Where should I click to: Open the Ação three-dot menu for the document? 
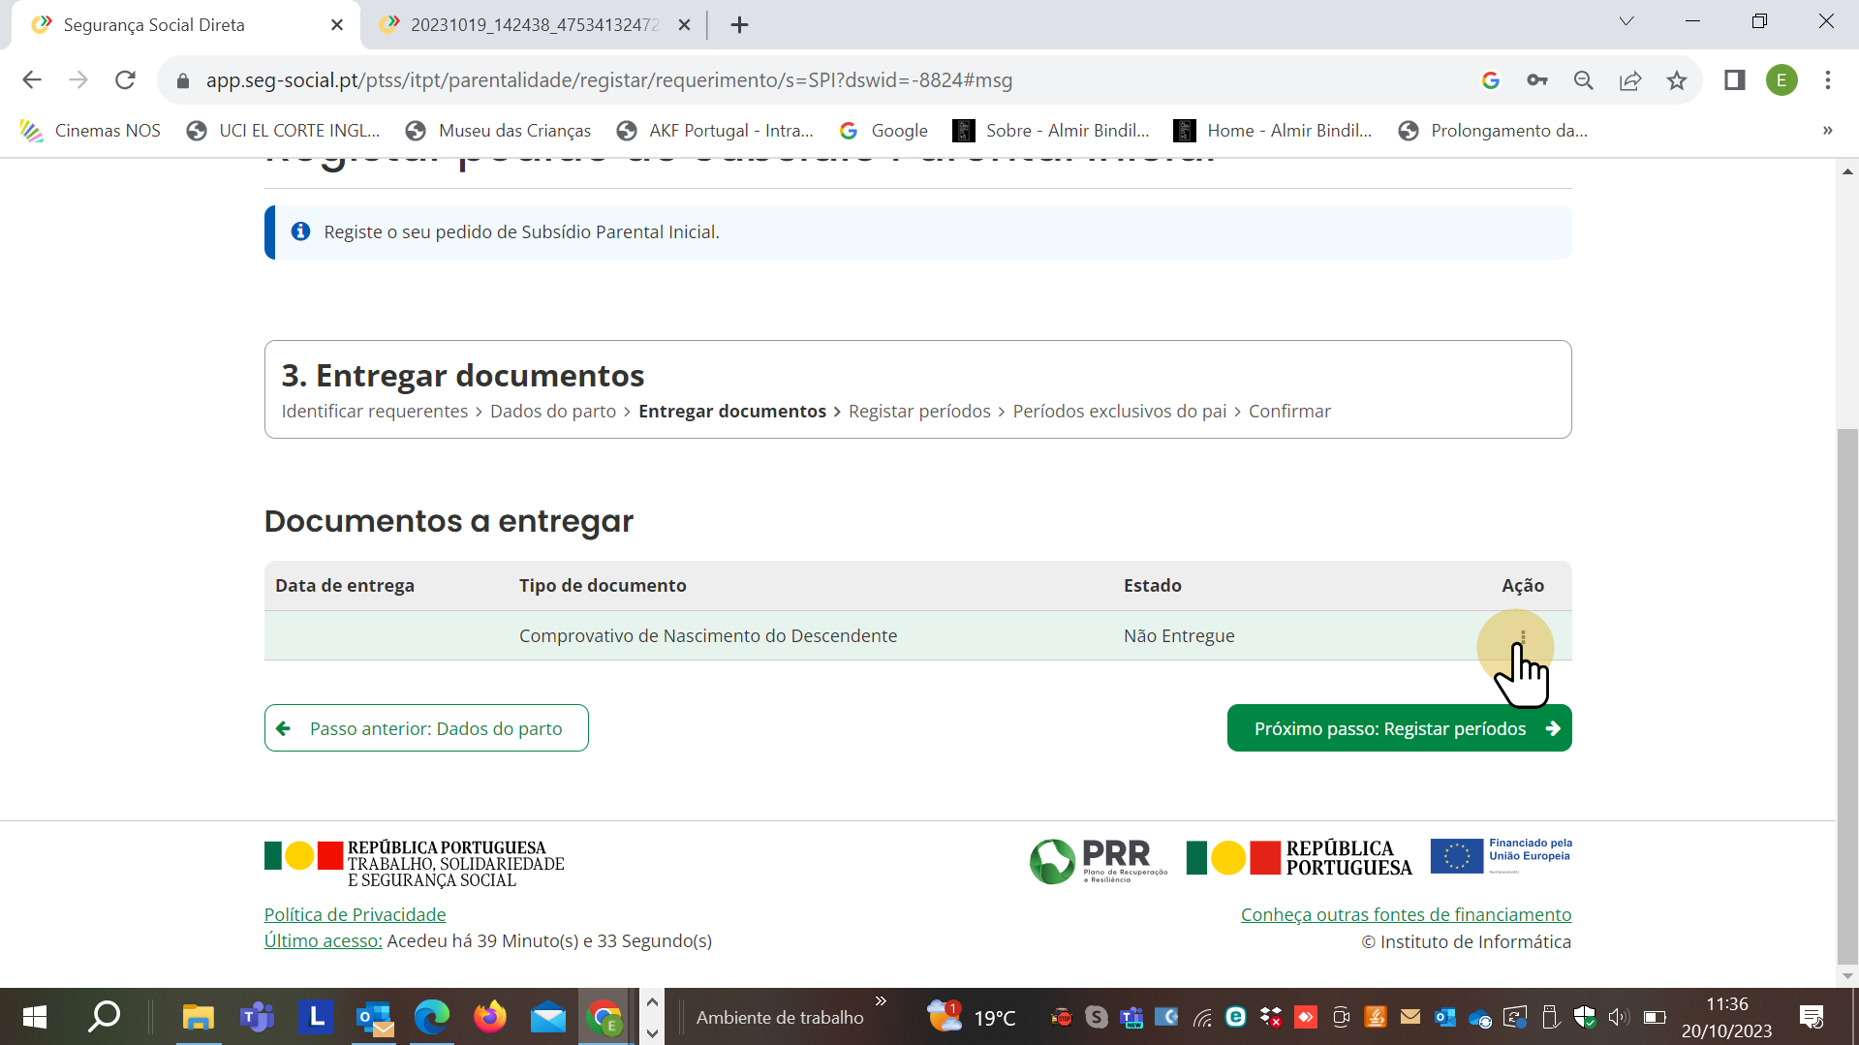[1522, 636]
